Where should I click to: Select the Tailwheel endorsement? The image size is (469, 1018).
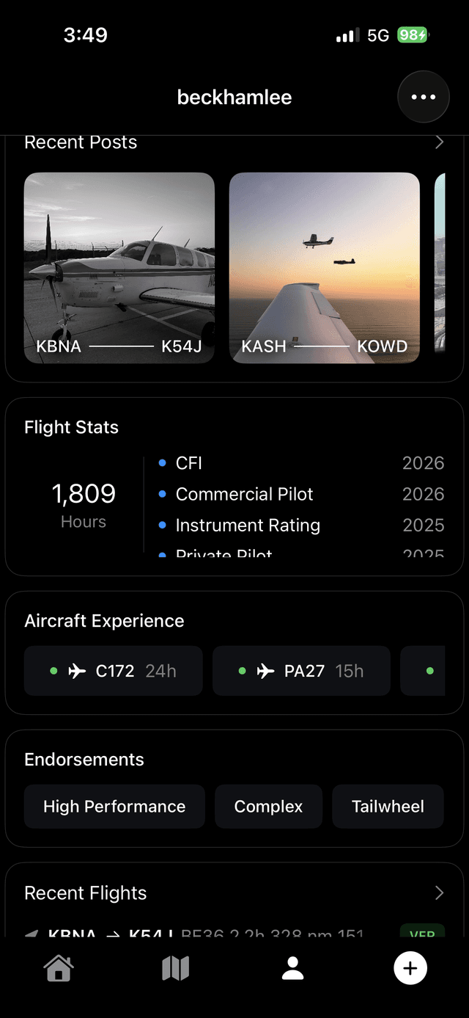388,806
